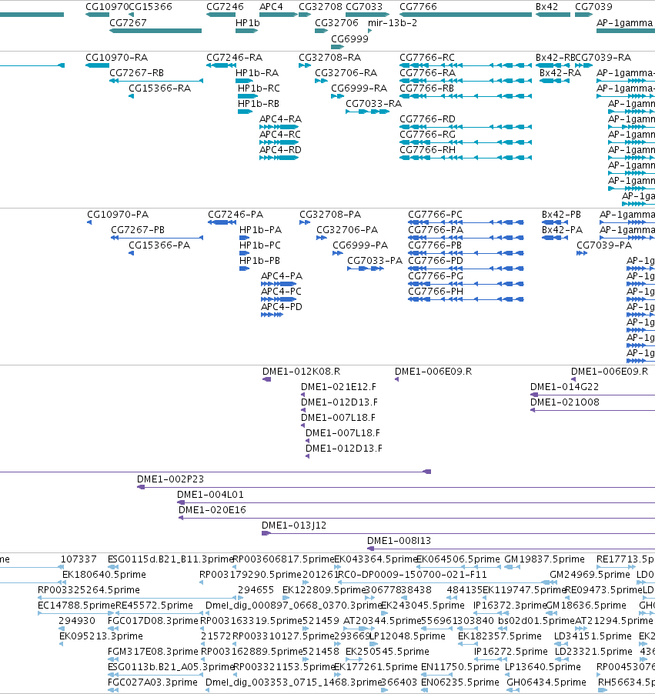Select protein APC4-PC
The width and height of the screenshot is (655, 694).
tap(281, 292)
